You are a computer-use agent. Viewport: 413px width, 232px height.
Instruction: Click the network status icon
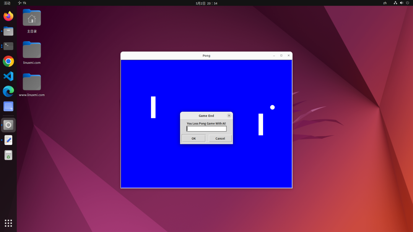(395, 3)
